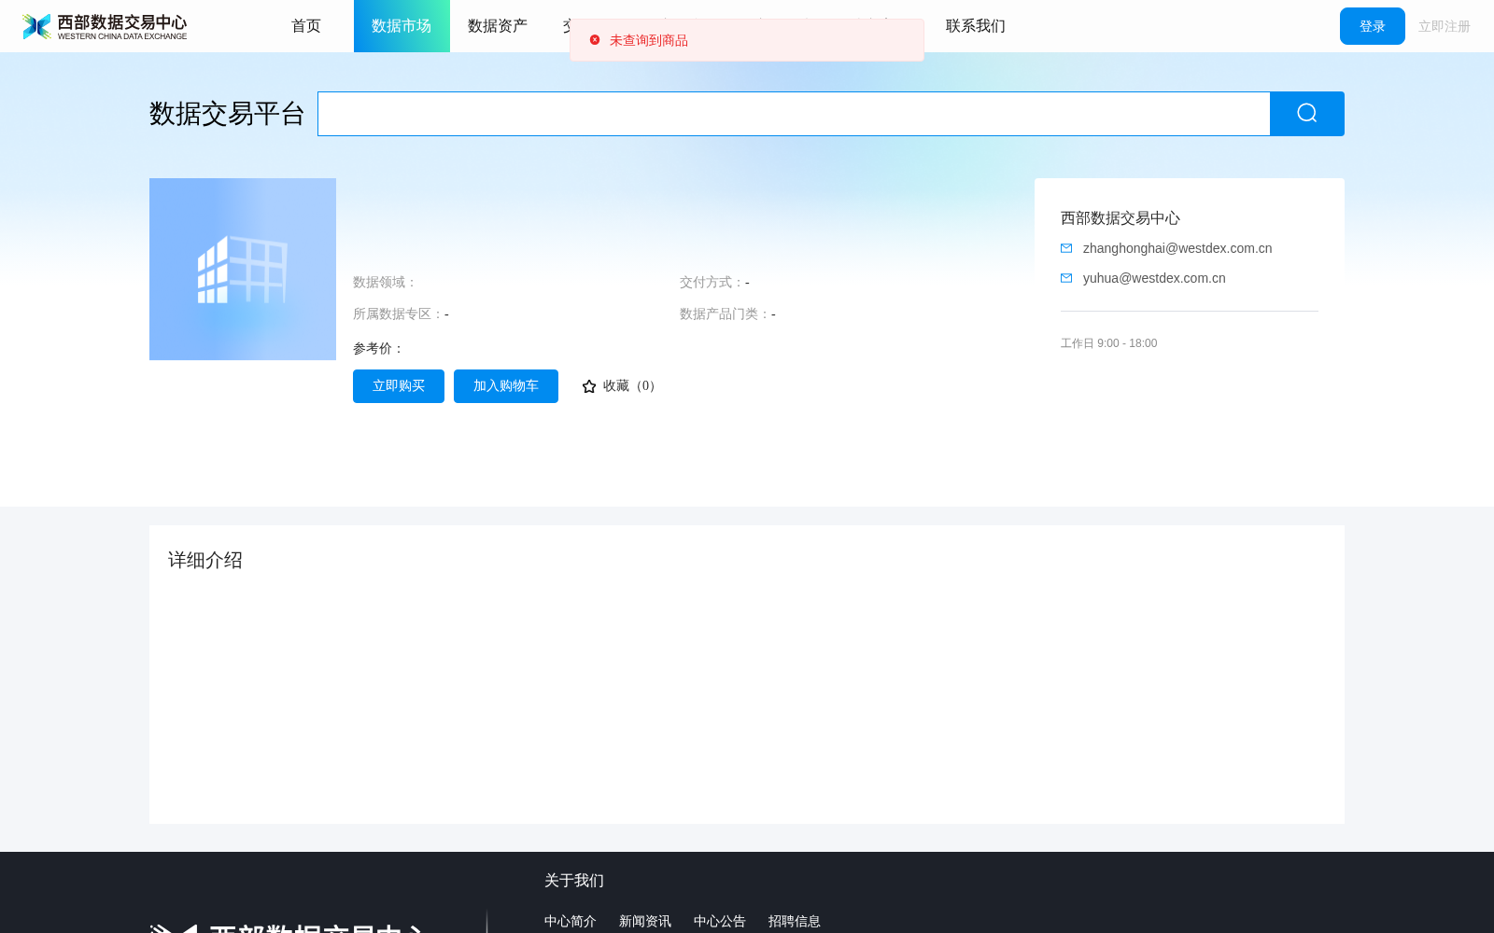Click the search magnifier button
This screenshot has width=1494, height=933.
point(1307,114)
